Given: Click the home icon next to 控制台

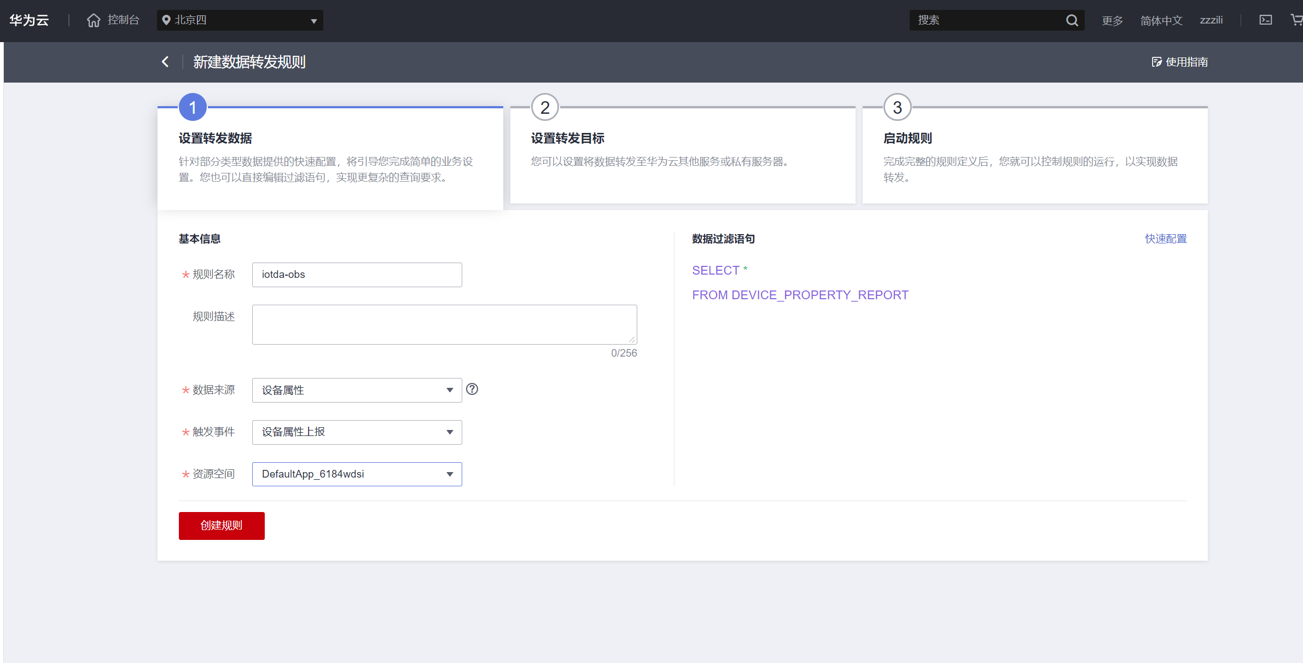Looking at the screenshot, I should (94, 20).
